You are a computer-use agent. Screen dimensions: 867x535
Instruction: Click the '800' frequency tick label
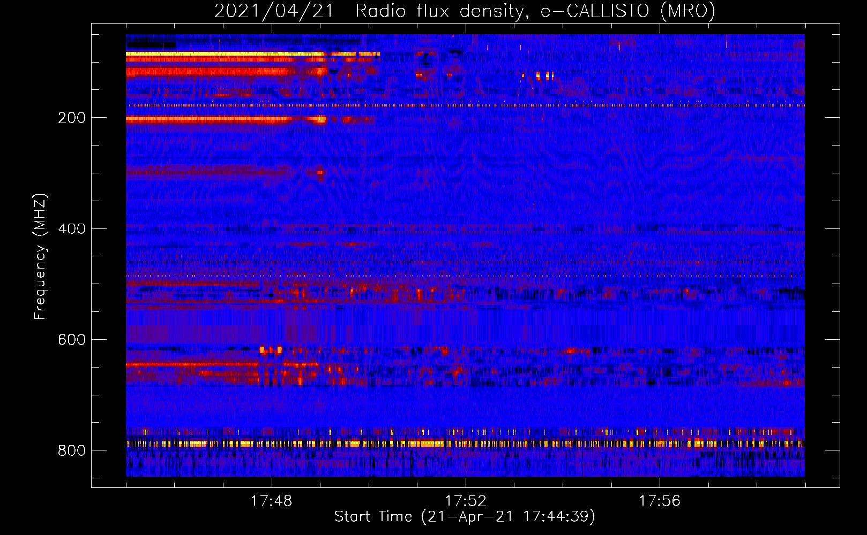click(x=72, y=451)
